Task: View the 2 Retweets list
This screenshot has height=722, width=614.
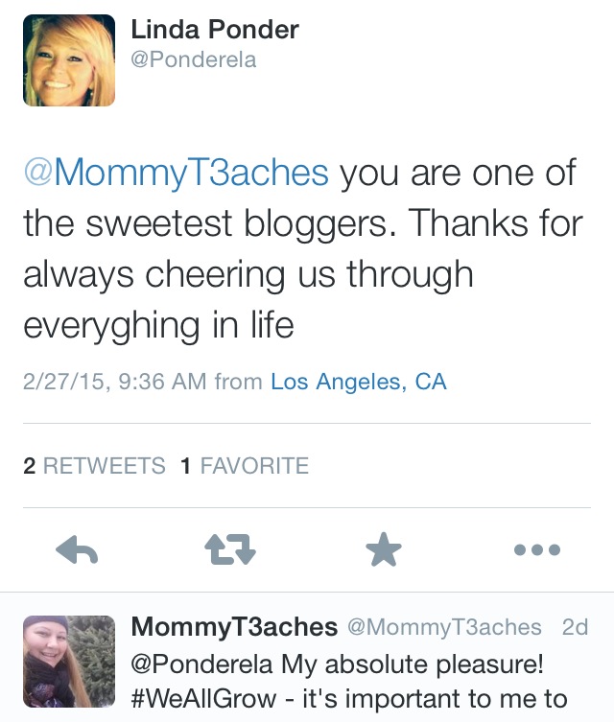Action: tap(94, 466)
